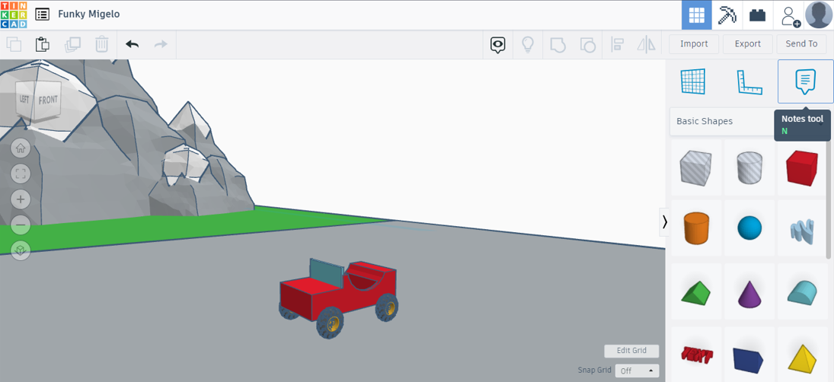This screenshot has width=834, height=382.
Task: Pick the light blue Scribble shape
Action: pyautogui.click(x=801, y=228)
